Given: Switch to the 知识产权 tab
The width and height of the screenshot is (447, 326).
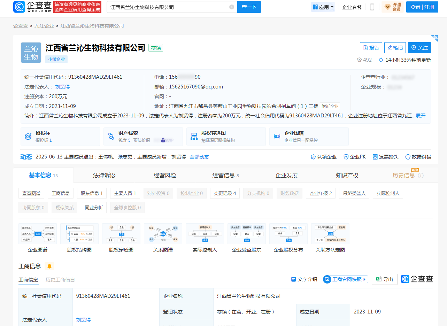Looking at the screenshot, I should point(347,176).
